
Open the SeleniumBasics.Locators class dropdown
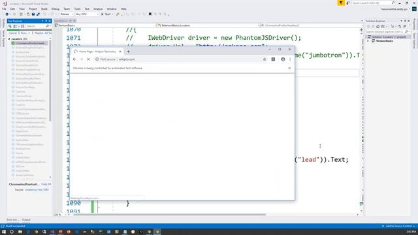208,25
